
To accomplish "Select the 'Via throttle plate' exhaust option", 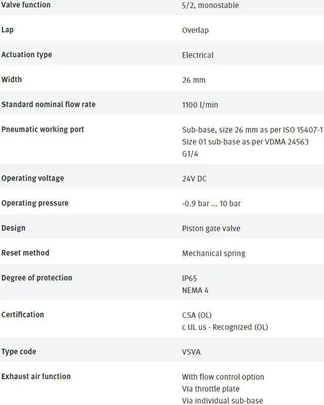I will [x=211, y=389].
